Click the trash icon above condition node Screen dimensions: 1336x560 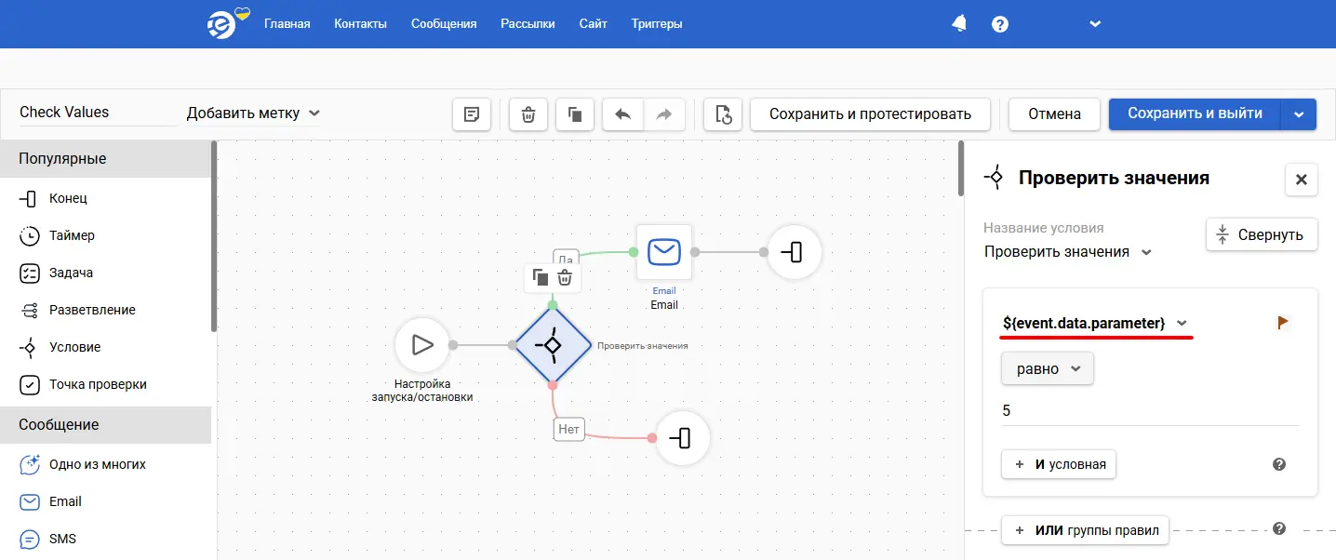point(565,277)
